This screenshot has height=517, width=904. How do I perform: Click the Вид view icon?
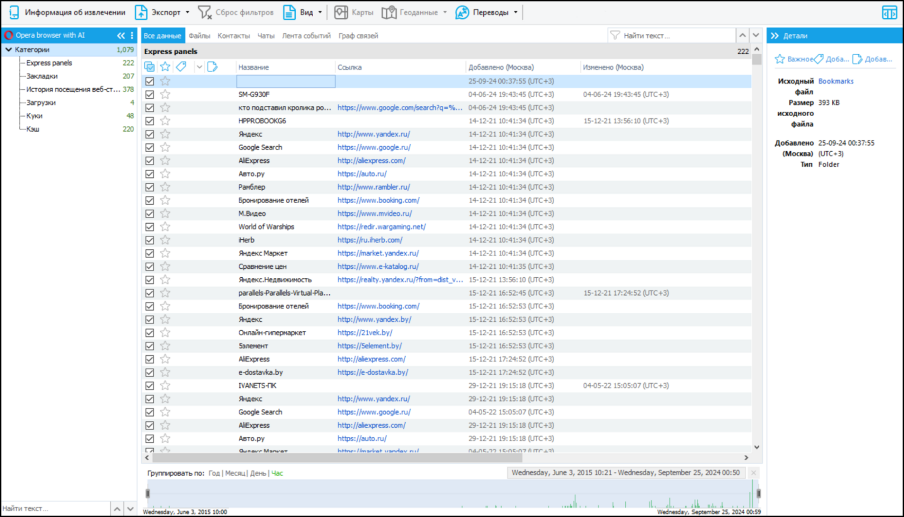click(289, 12)
